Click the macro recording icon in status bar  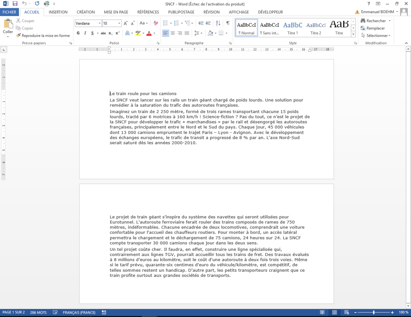103,313
